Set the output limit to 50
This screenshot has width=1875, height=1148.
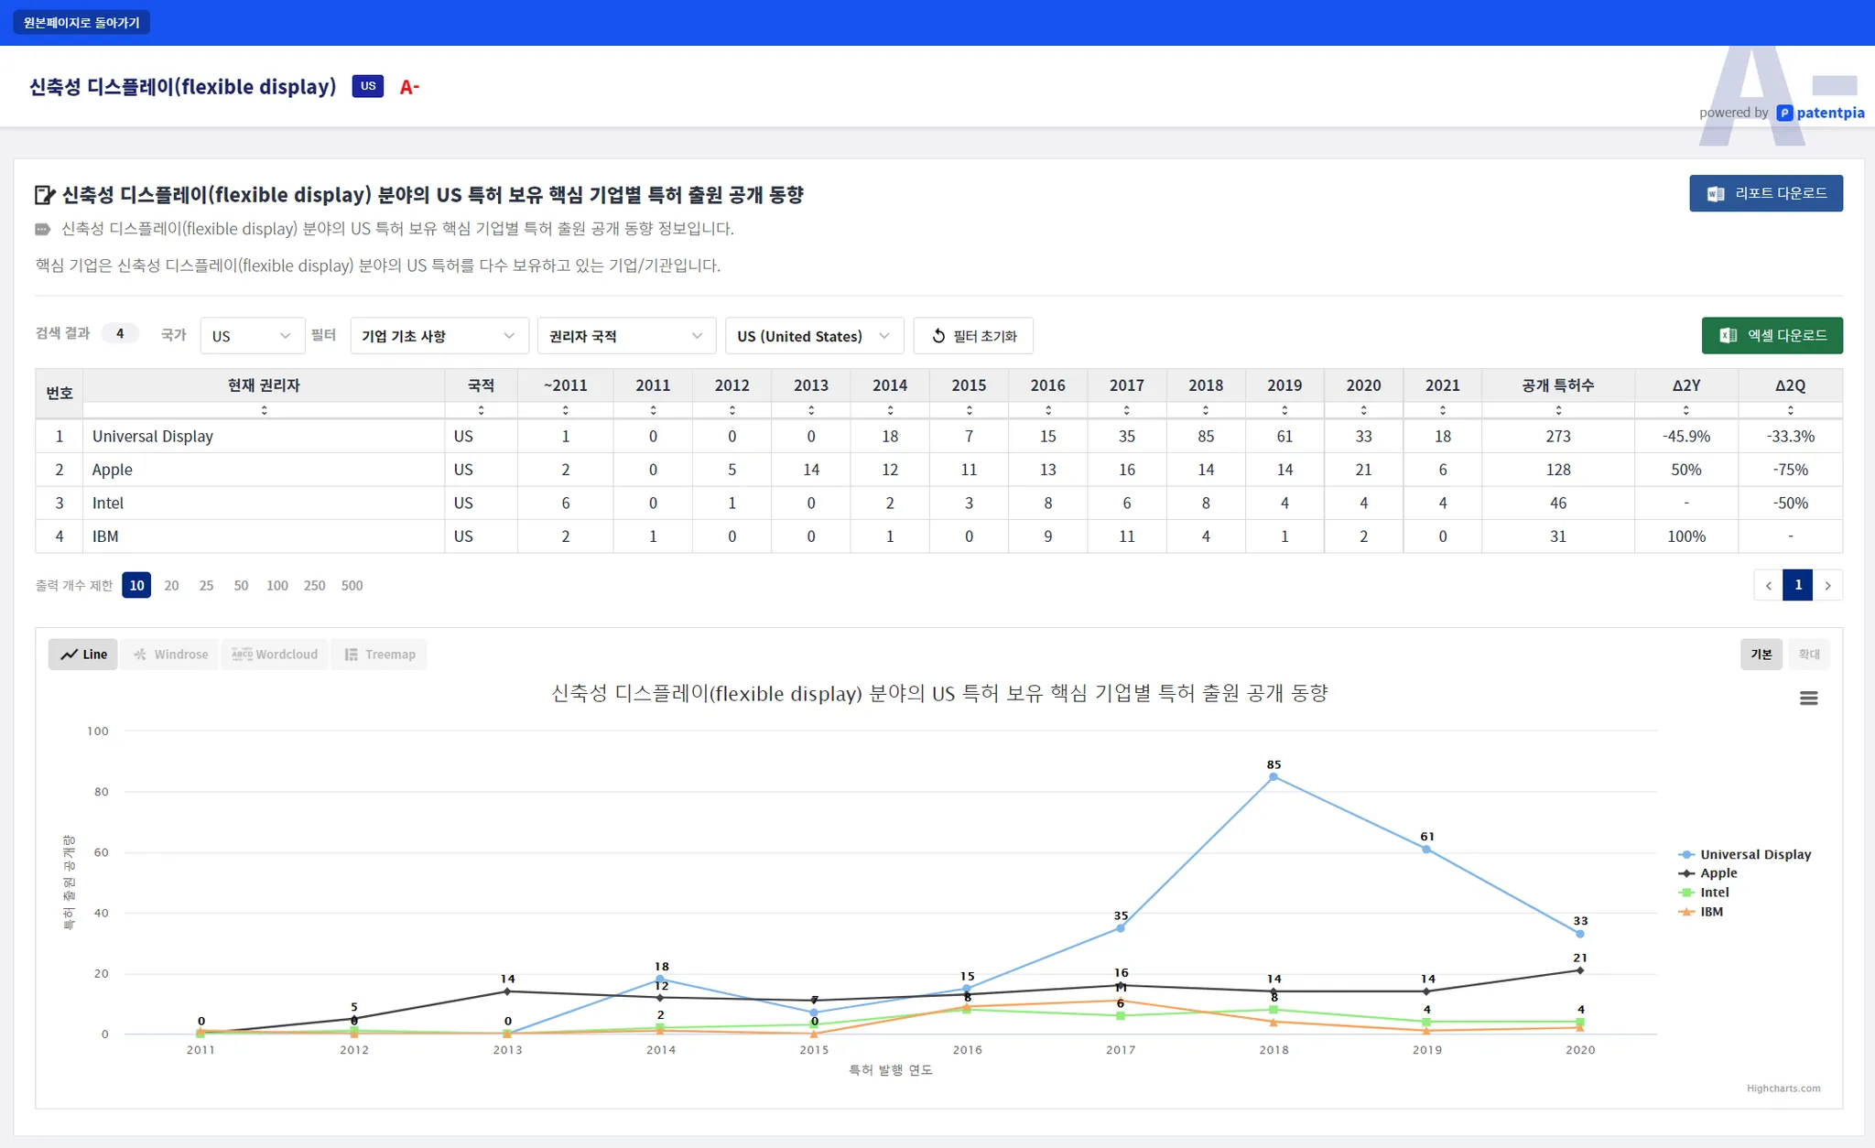[241, 585]
